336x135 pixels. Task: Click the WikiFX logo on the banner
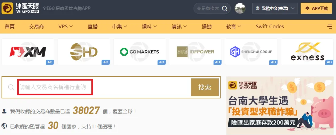click(242, 85)
